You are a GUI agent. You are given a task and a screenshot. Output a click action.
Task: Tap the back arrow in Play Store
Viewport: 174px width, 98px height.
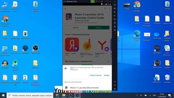(66, 8)
